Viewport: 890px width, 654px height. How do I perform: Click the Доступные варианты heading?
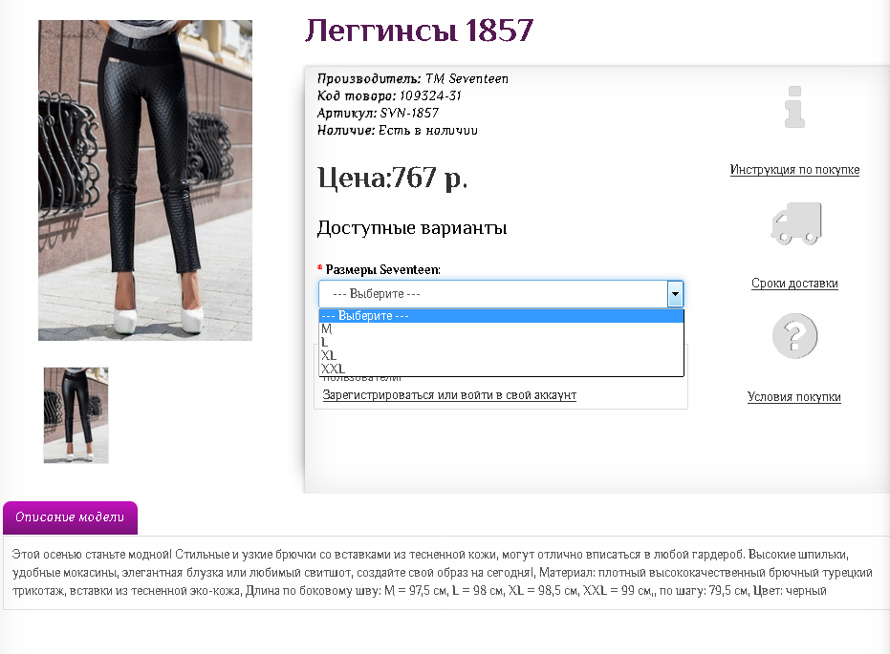[x=412, y=228]
